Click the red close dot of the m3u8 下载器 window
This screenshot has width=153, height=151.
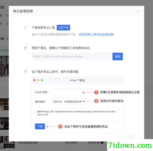tap(34, 80)
